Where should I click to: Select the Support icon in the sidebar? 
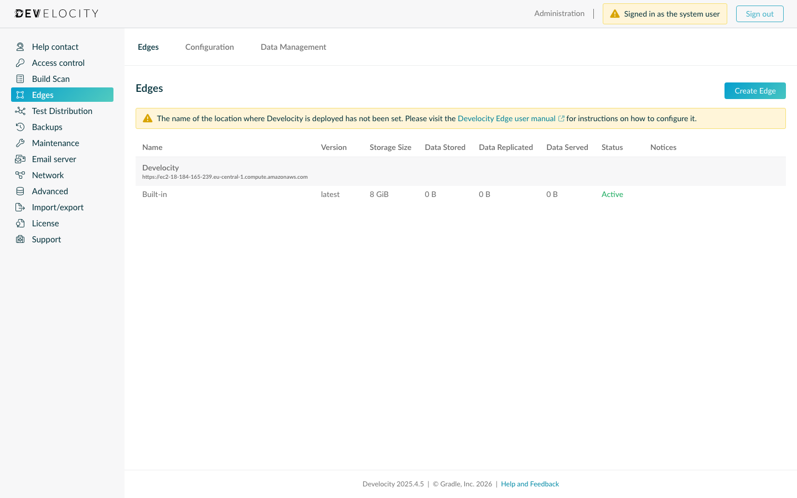pos(20,239)
